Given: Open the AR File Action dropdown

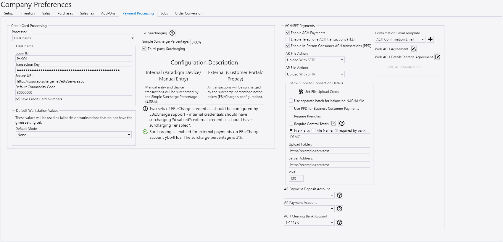Looking at the screenshot, I should click(342, 60).
